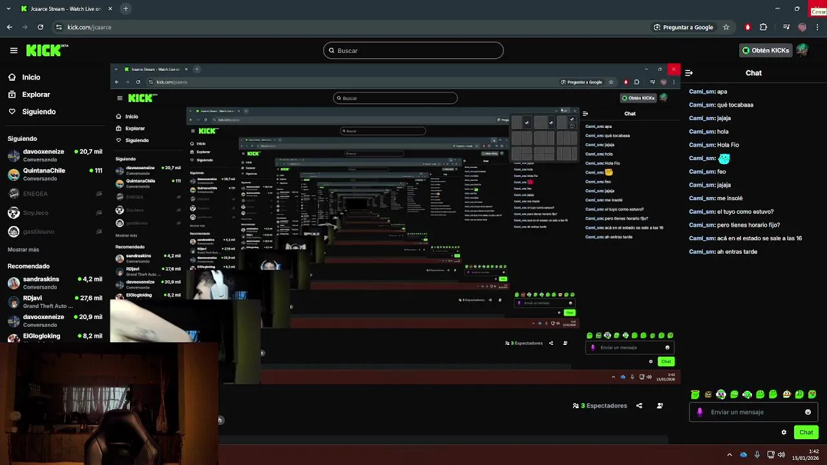The height and width of the screenshot is (465, 827).
Task: Focus the Buscar search field
Action: 413,50
